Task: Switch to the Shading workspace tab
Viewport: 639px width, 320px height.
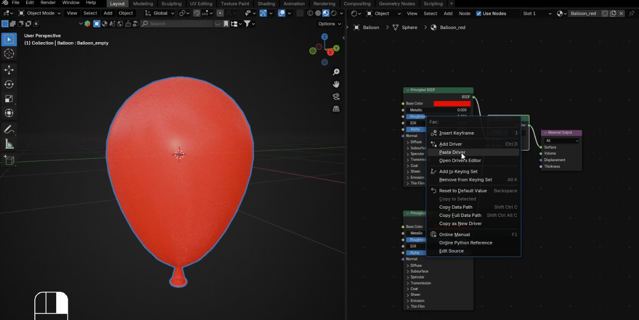Action: point(266,3)
